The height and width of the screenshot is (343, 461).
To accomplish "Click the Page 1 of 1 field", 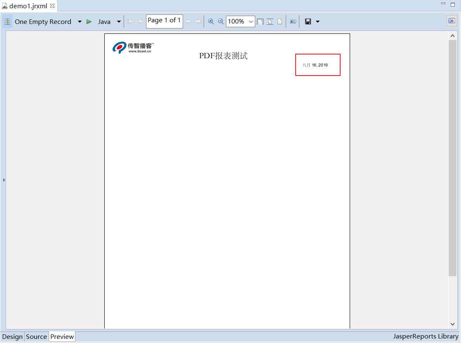I will [165, 21].
